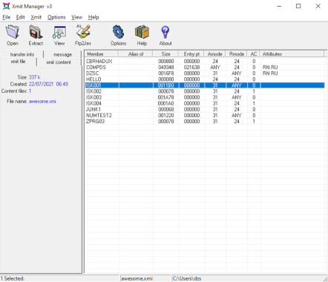Image resolution: width=328 pixels, height=282 pixels.
Task: Open an xmit file with Open icon
Action: [x=13, y=36]
